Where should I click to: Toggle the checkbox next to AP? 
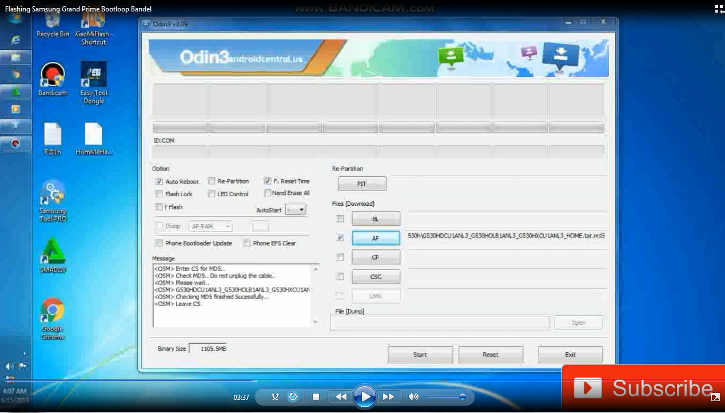point(340,237)
